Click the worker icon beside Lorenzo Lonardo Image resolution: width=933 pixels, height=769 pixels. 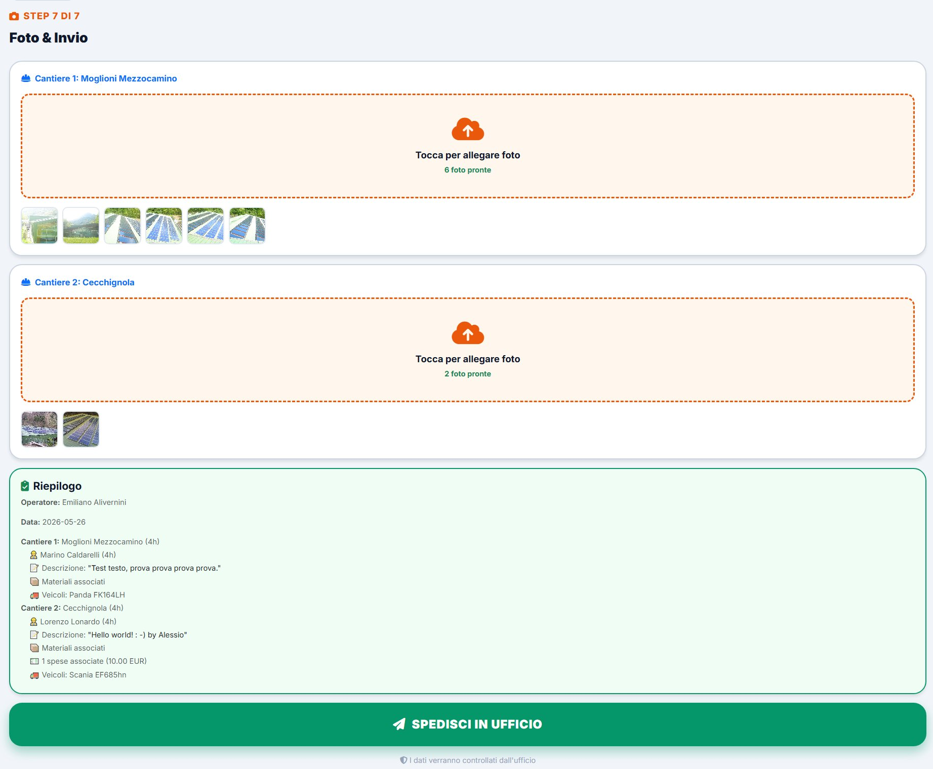coord(34,622)
